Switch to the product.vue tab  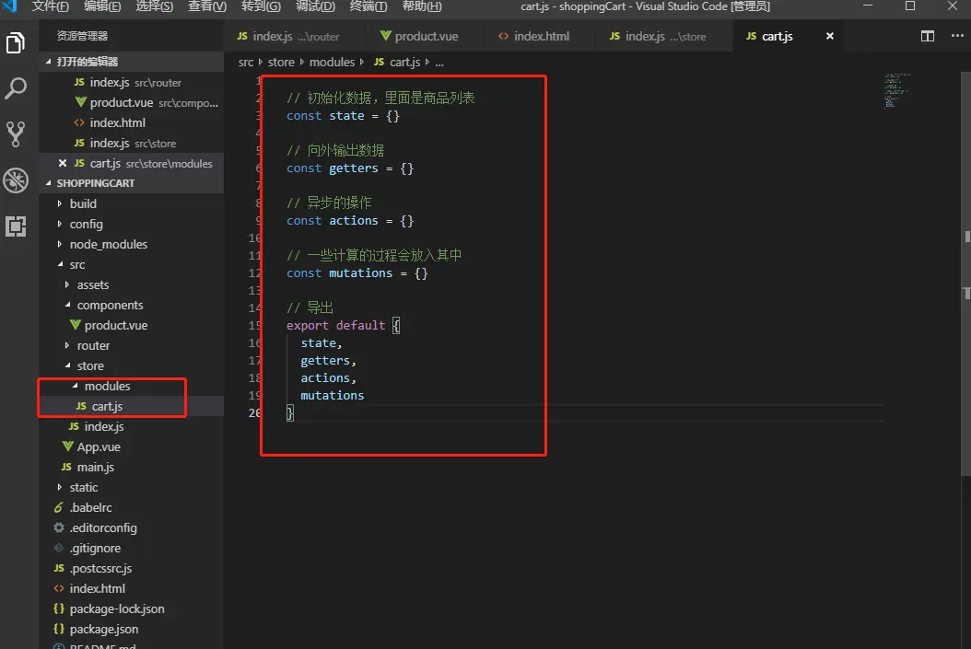point(426,37)
